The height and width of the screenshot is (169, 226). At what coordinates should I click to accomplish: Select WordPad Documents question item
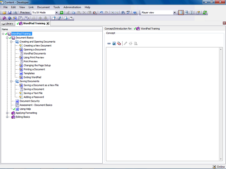pyautogui.click(x=35, y=54)
